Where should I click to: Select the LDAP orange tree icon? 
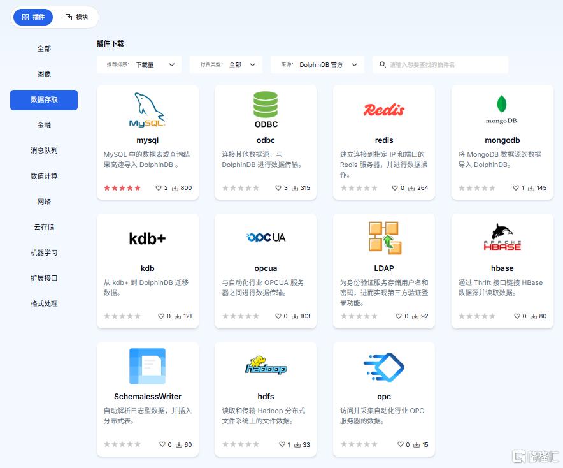[385, 238]
